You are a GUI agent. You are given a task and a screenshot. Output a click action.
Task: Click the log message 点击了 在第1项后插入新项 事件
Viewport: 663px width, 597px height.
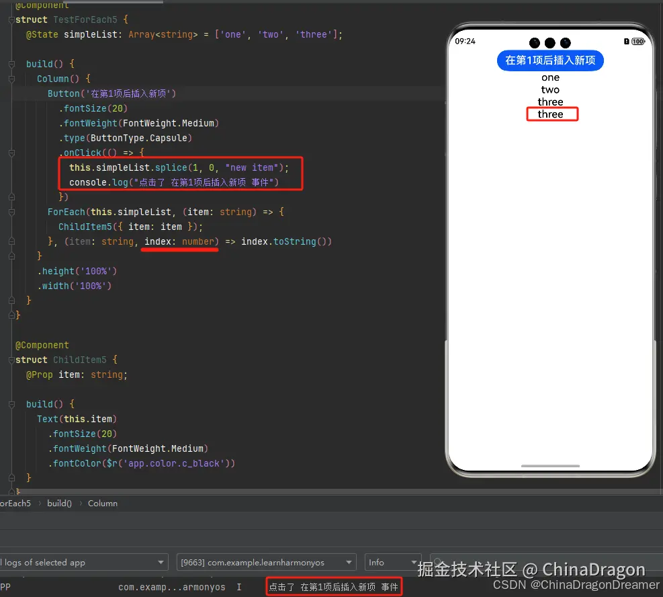334,587
